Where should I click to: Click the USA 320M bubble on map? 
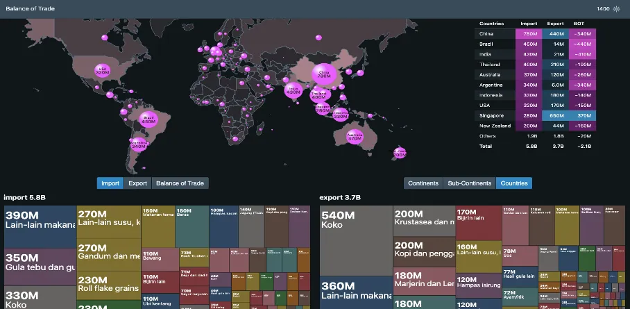[103, 70]
